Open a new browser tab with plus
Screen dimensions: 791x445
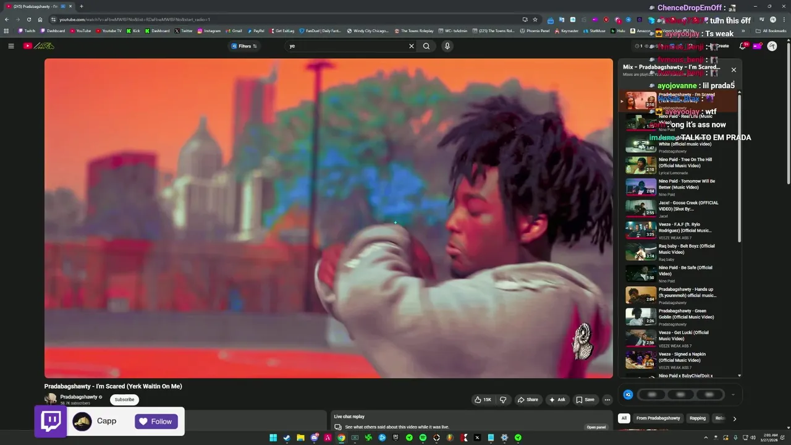82,6
